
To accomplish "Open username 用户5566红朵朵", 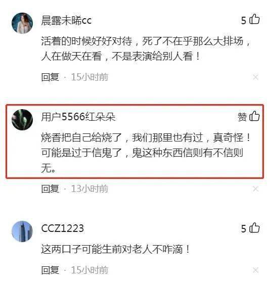I will coord(78,117).
